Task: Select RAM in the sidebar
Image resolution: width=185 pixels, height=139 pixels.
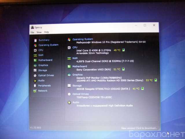Action: tap(41, 55)
